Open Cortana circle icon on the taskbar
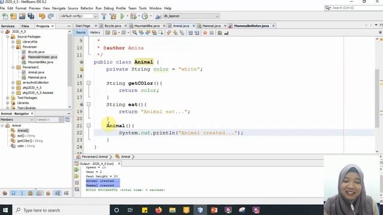Viewport: 383px width, 215px height. [x=117, y=210]
